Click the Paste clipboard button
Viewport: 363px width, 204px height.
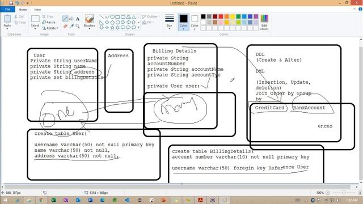click(7, 19)
